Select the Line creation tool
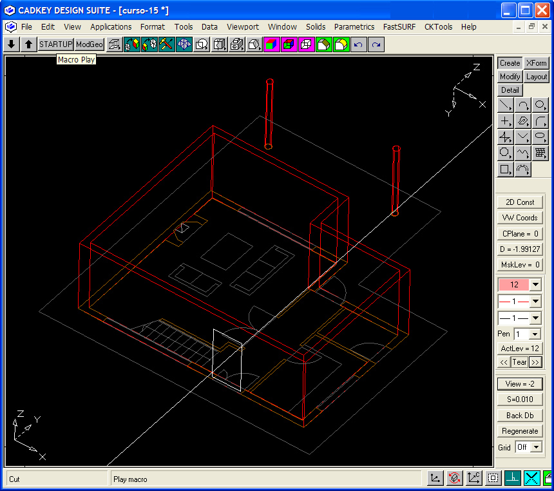This screenshot has height=491, width=554. pos(506,105)
